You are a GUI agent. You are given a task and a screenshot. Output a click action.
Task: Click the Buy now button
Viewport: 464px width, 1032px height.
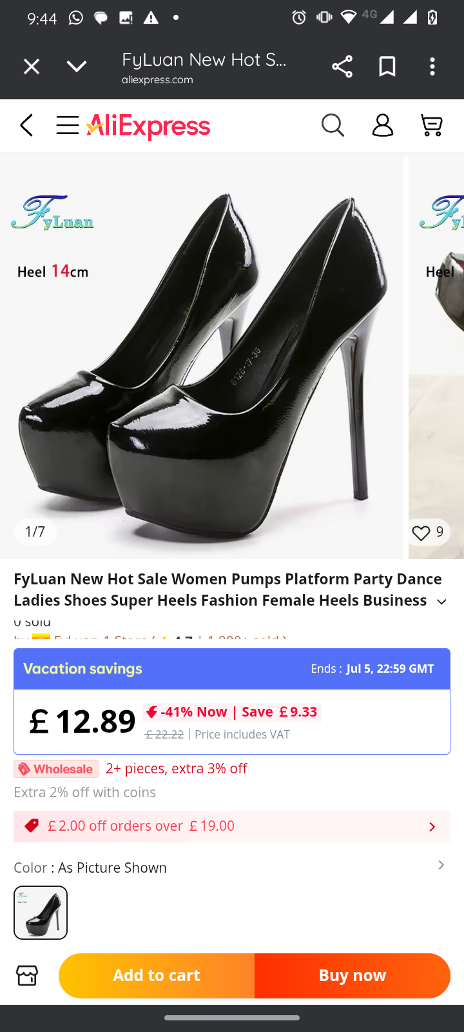point(353,975)
